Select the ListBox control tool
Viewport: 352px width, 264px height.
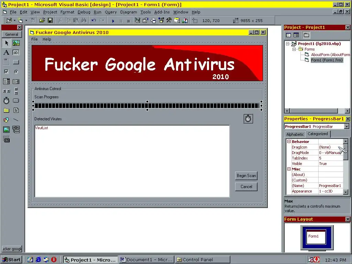coord(16,81)
